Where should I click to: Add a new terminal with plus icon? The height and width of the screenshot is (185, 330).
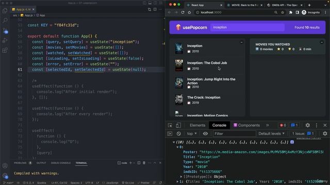click(x=130, y=163)
